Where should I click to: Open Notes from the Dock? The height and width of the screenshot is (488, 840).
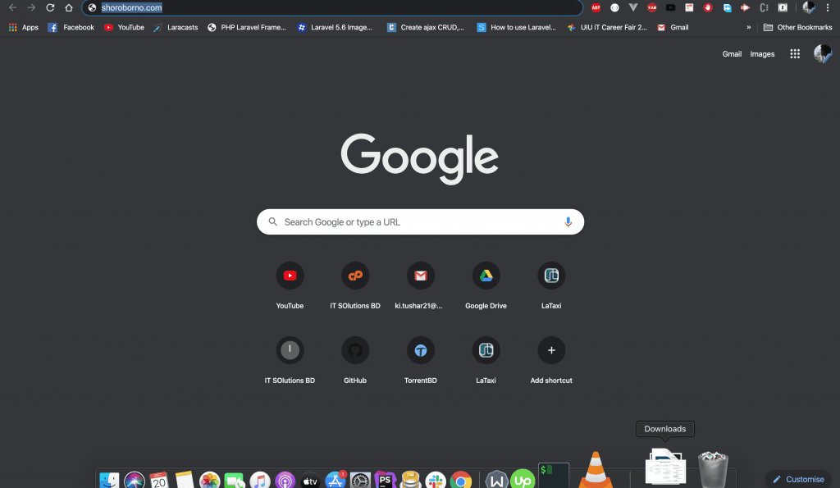tap(185, 480)
